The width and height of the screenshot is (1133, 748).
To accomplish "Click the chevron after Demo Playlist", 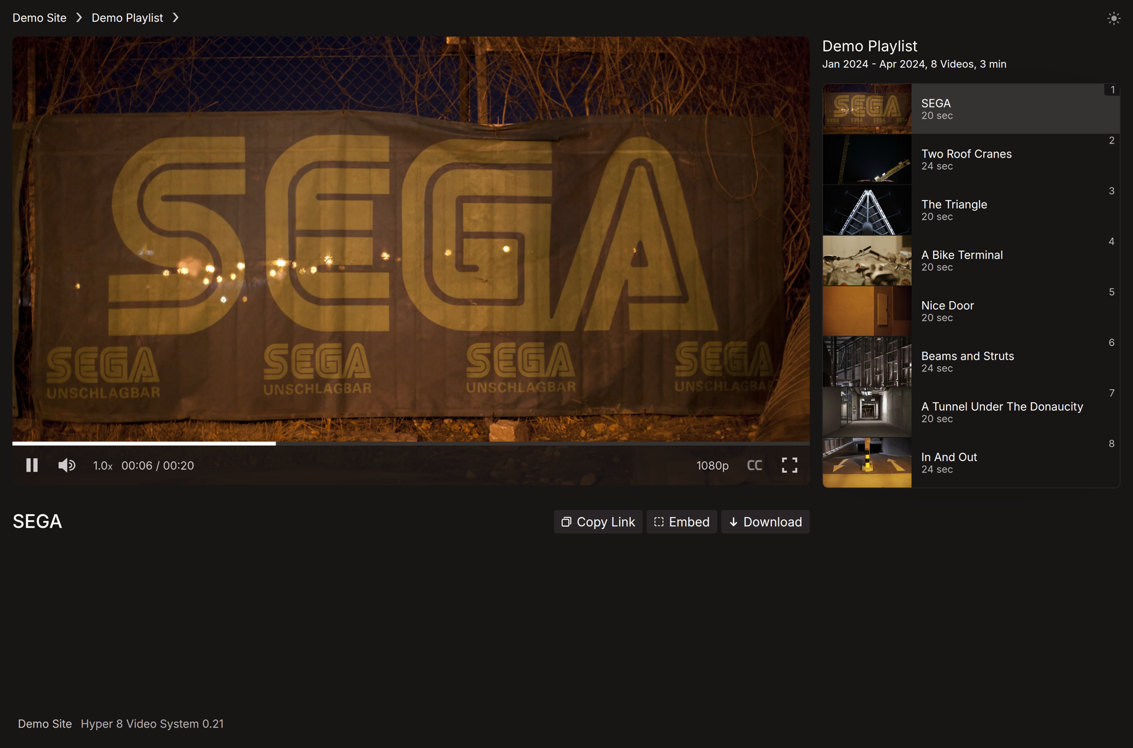I will (175, 18).
